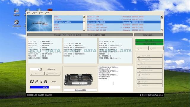Click the OFF power button

pos(156,48)
